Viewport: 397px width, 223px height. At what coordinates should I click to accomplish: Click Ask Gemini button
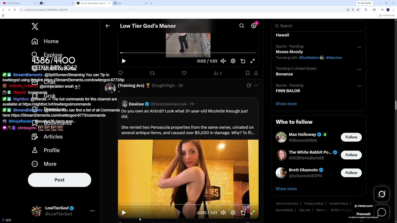pos(364,3)
